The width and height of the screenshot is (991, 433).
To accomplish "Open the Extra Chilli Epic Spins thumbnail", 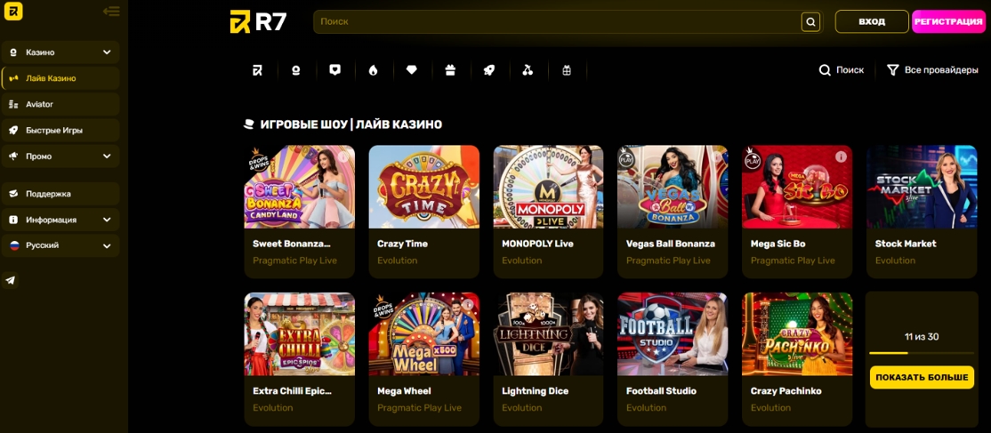I will (300, 334).
